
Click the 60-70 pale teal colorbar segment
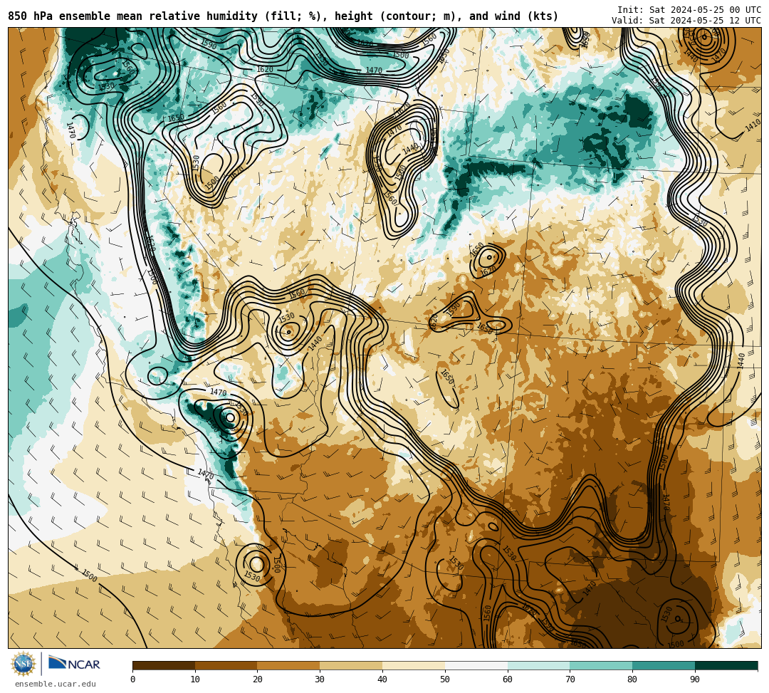539,665
